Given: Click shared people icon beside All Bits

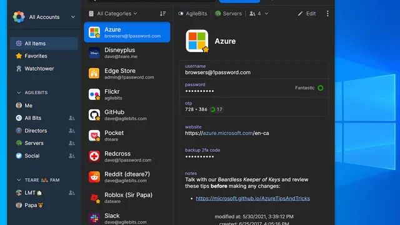Looking at the screenshot, I should click(x=72, y=118).
